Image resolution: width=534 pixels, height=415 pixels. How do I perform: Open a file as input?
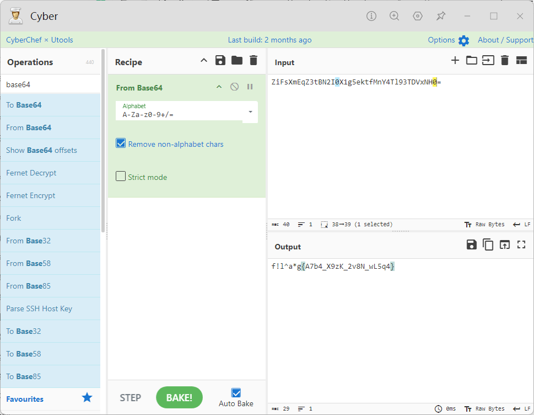pyautogui.click(x=488, y=60)
